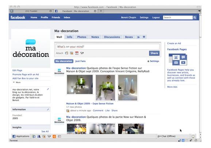Open a new browser tab
The width and height of the screenshot is (211, 148).
coord(101,11)
